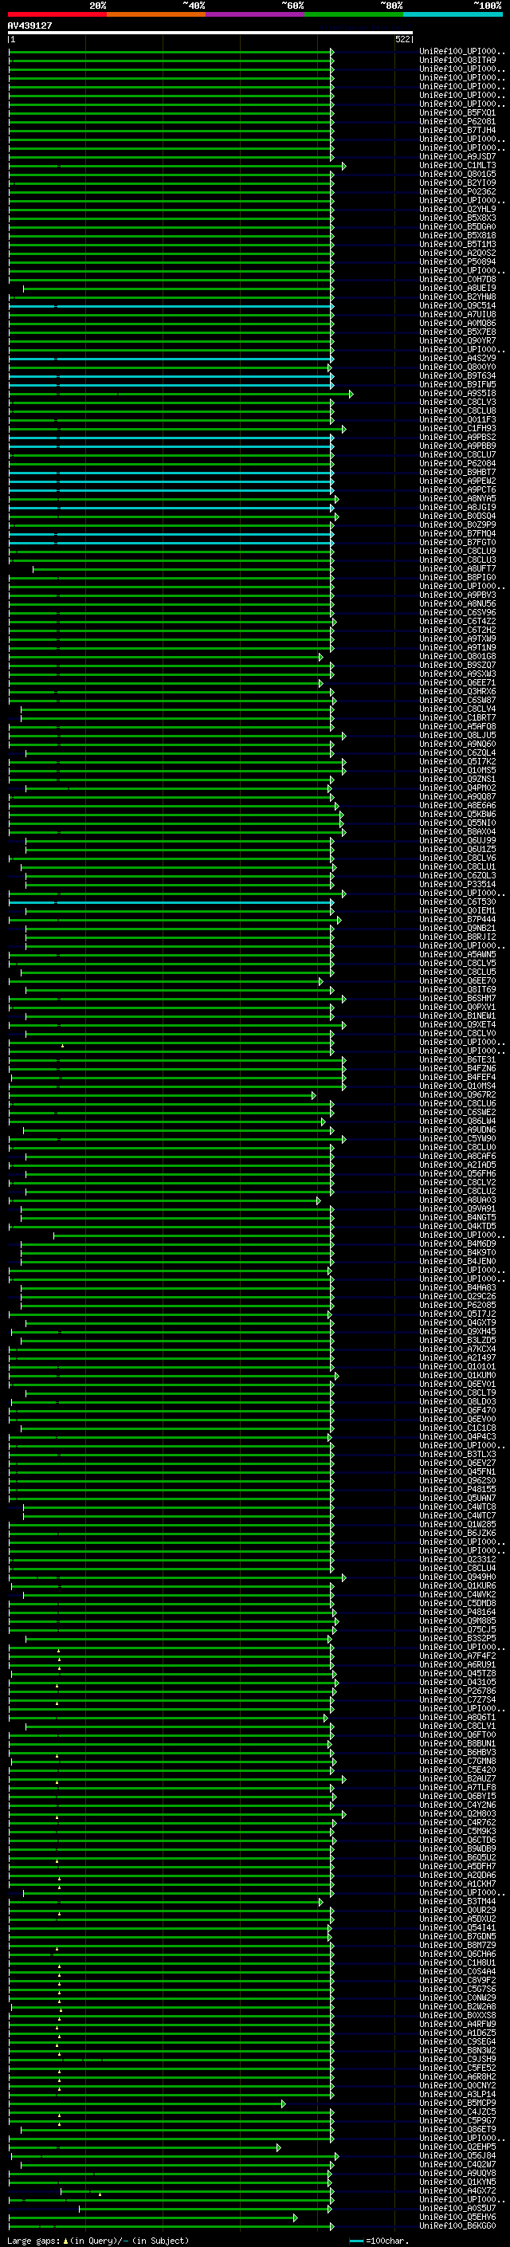Select hit label UniRef100_C5YW90
This screenshot has width=510, height=2247.
(457, 1138)
